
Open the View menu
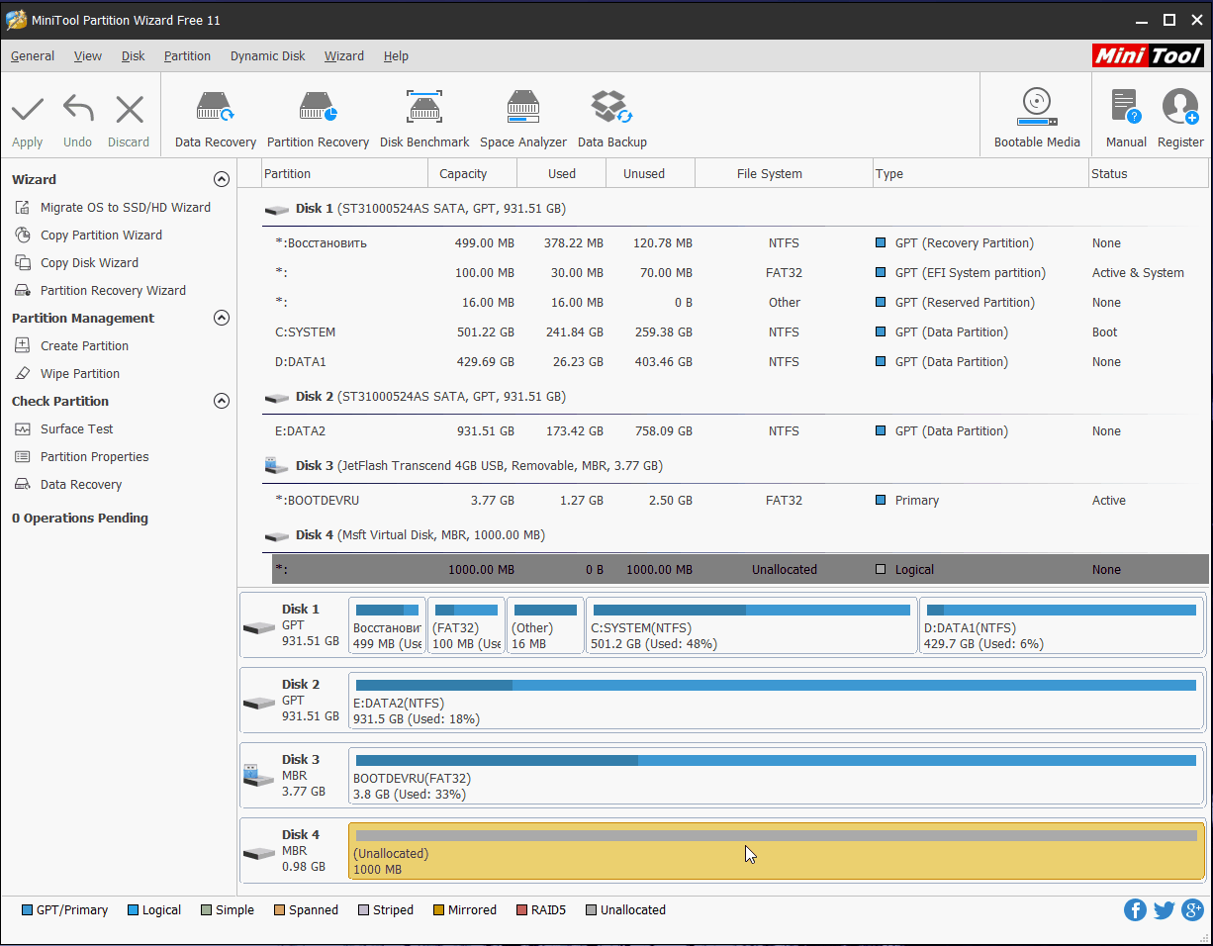point(88,56)
